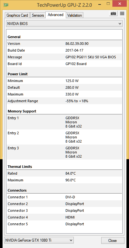Screen dimensions: 129x248
Task: Click the Entry 2 memory row label
Action: 13,133
